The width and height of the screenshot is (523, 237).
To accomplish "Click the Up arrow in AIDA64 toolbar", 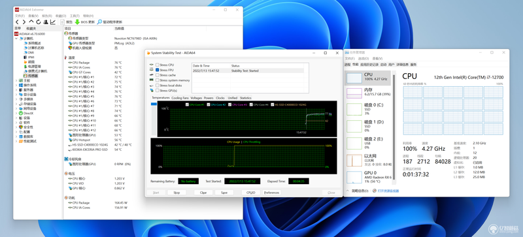I will tap(31, 22).
